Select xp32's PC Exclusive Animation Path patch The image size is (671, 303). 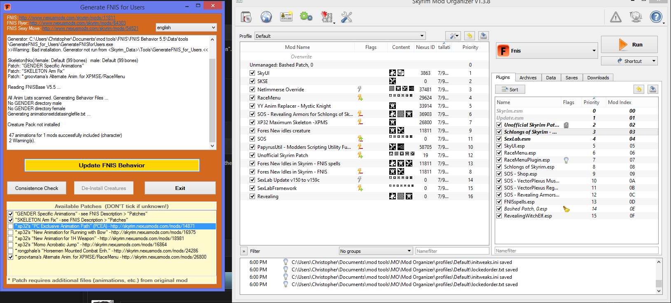pos(112,226)
